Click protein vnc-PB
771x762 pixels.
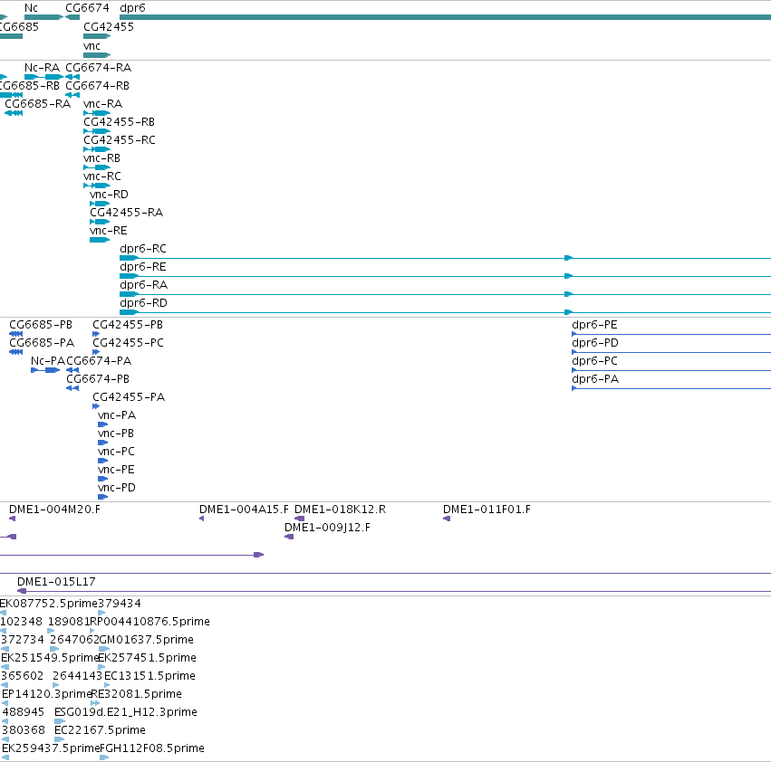coord(116,433)
